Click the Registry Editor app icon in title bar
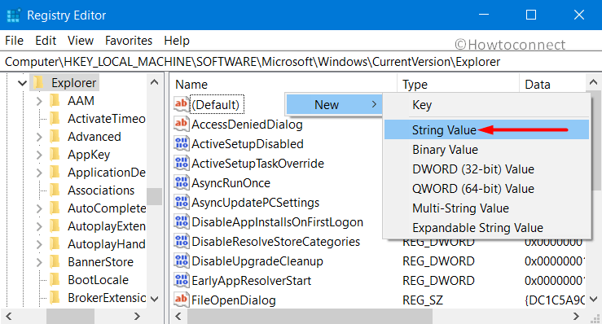The height and width of the screenshot is (324, 602). (x=13, y=15)
